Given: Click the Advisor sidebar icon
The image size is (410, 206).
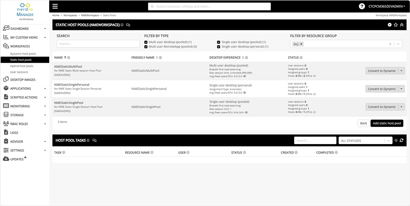Looking at the screenshot, I should tap(6, 141).
